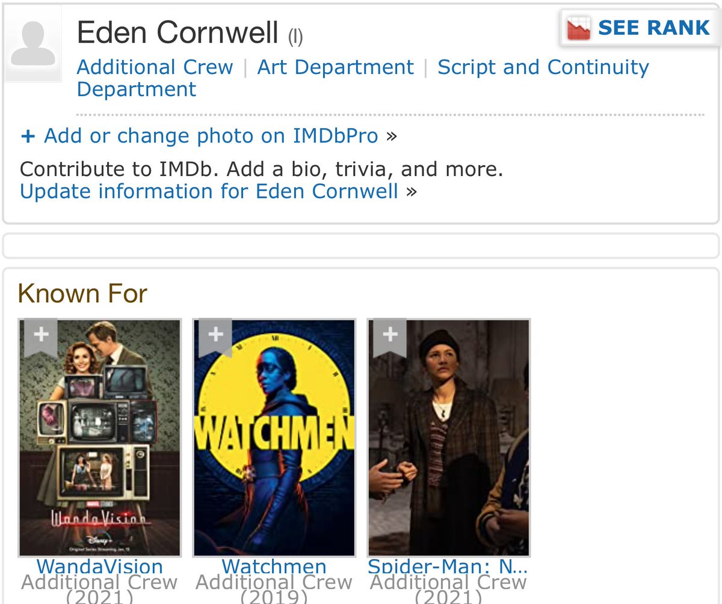
Task: Click the Watchmen title link
Action: point(274,567)
